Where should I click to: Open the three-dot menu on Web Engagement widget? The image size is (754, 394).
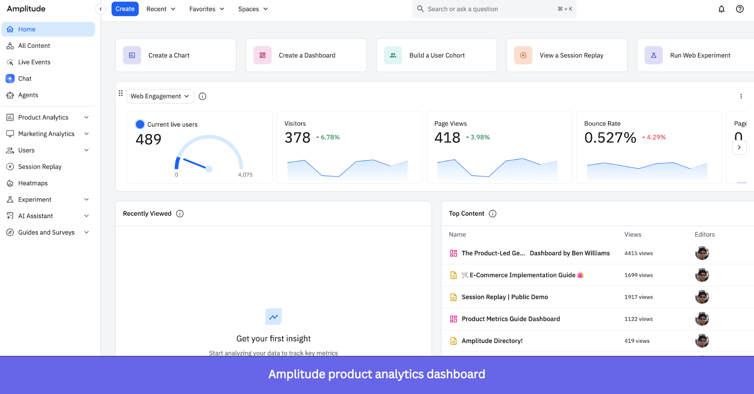pos(741,96)
